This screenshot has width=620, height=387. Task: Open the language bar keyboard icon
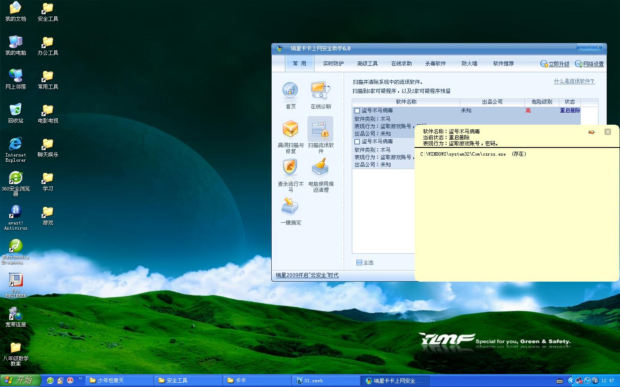pyautogui.click(x=560, y=381)
